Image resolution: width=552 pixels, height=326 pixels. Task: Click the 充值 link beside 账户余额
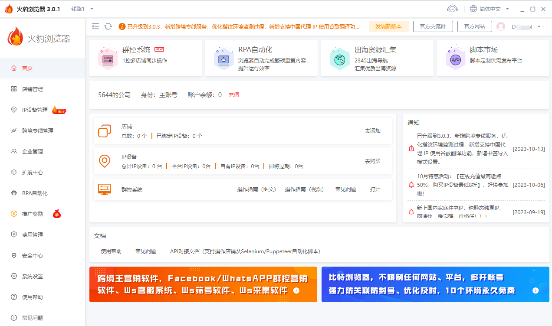point(234,95)
